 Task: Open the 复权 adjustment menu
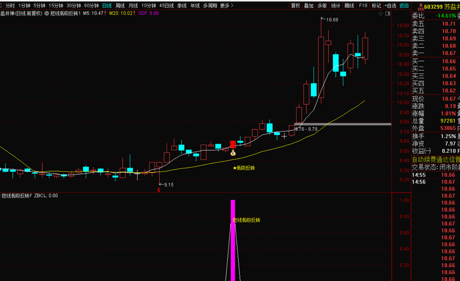tap(295, 6)
